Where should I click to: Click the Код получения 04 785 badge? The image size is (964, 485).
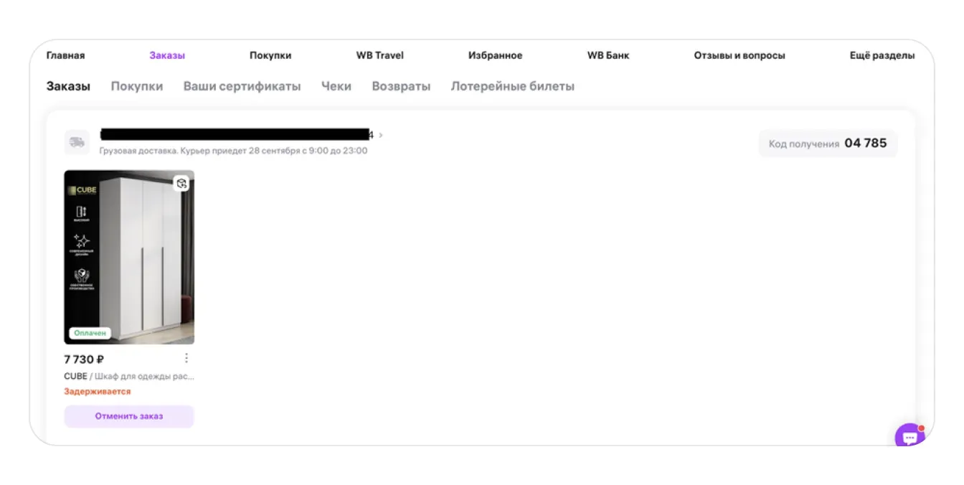click(827, 143)
